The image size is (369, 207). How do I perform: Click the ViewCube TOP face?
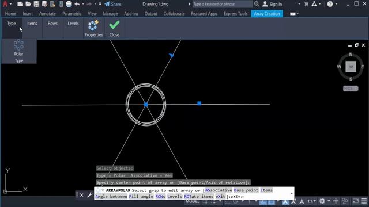[x=351, y=67]
